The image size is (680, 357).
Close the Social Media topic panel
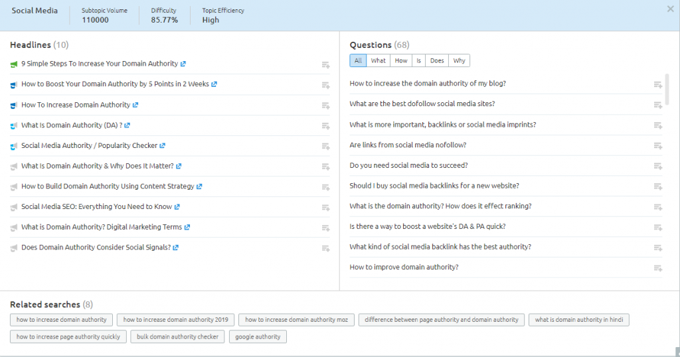671,9
